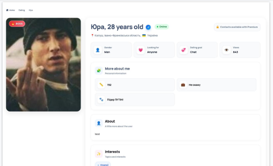273x166 pixels.
Task: Click the briefcase occupation icon
Action: (183, 85)
